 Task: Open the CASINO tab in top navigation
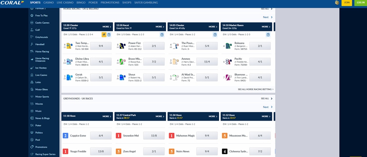click(x=48, y=3)
